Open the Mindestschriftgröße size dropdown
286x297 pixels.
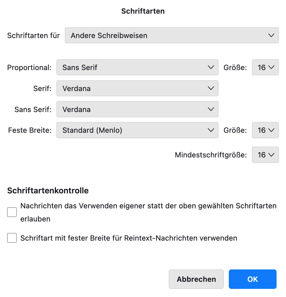pos(265,155)
